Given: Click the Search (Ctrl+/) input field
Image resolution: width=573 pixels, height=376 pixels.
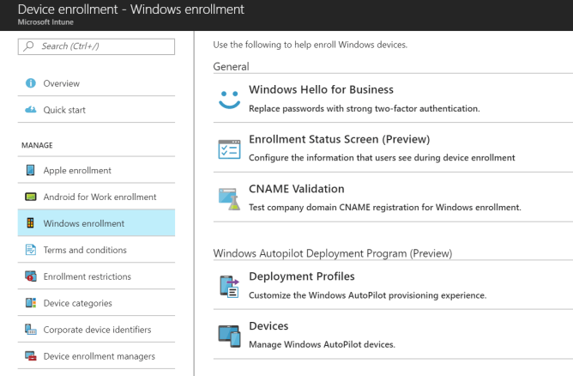Looking at the screenshot, I should coord(96,45).
